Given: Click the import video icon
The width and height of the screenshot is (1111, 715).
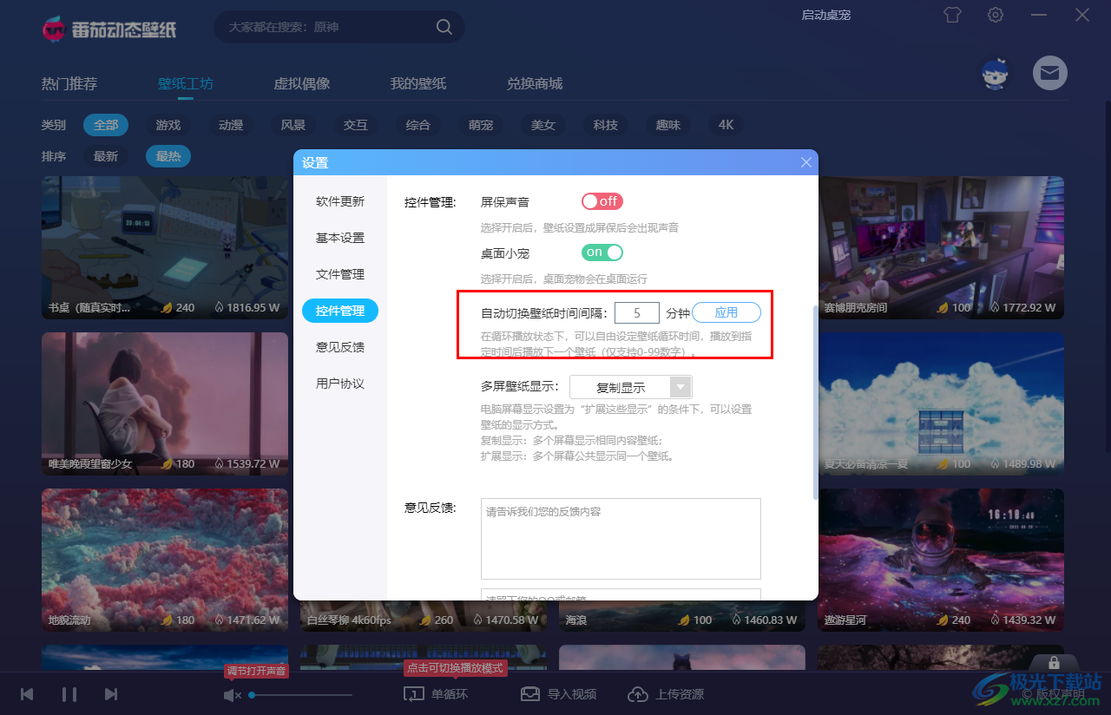Looking at the screenshot, I should (530, 694).
